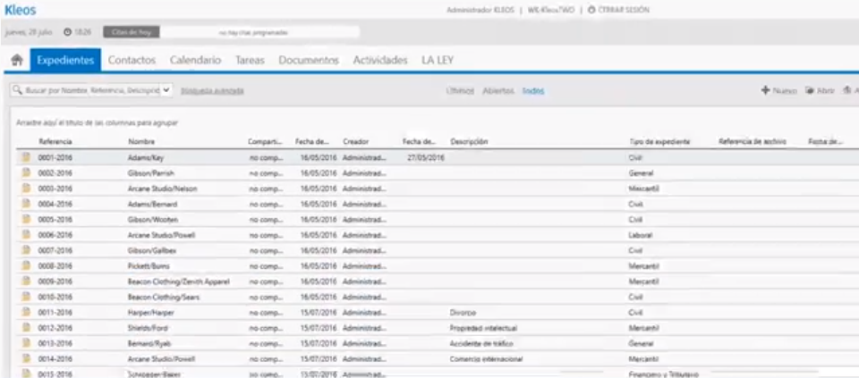
Task: Open the LA LEY tab
Action: click(438, 61)
